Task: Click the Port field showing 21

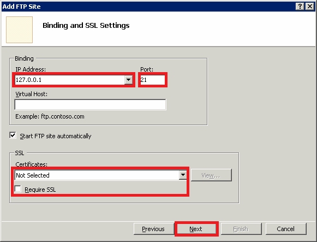Action: [x=153, y=80]
